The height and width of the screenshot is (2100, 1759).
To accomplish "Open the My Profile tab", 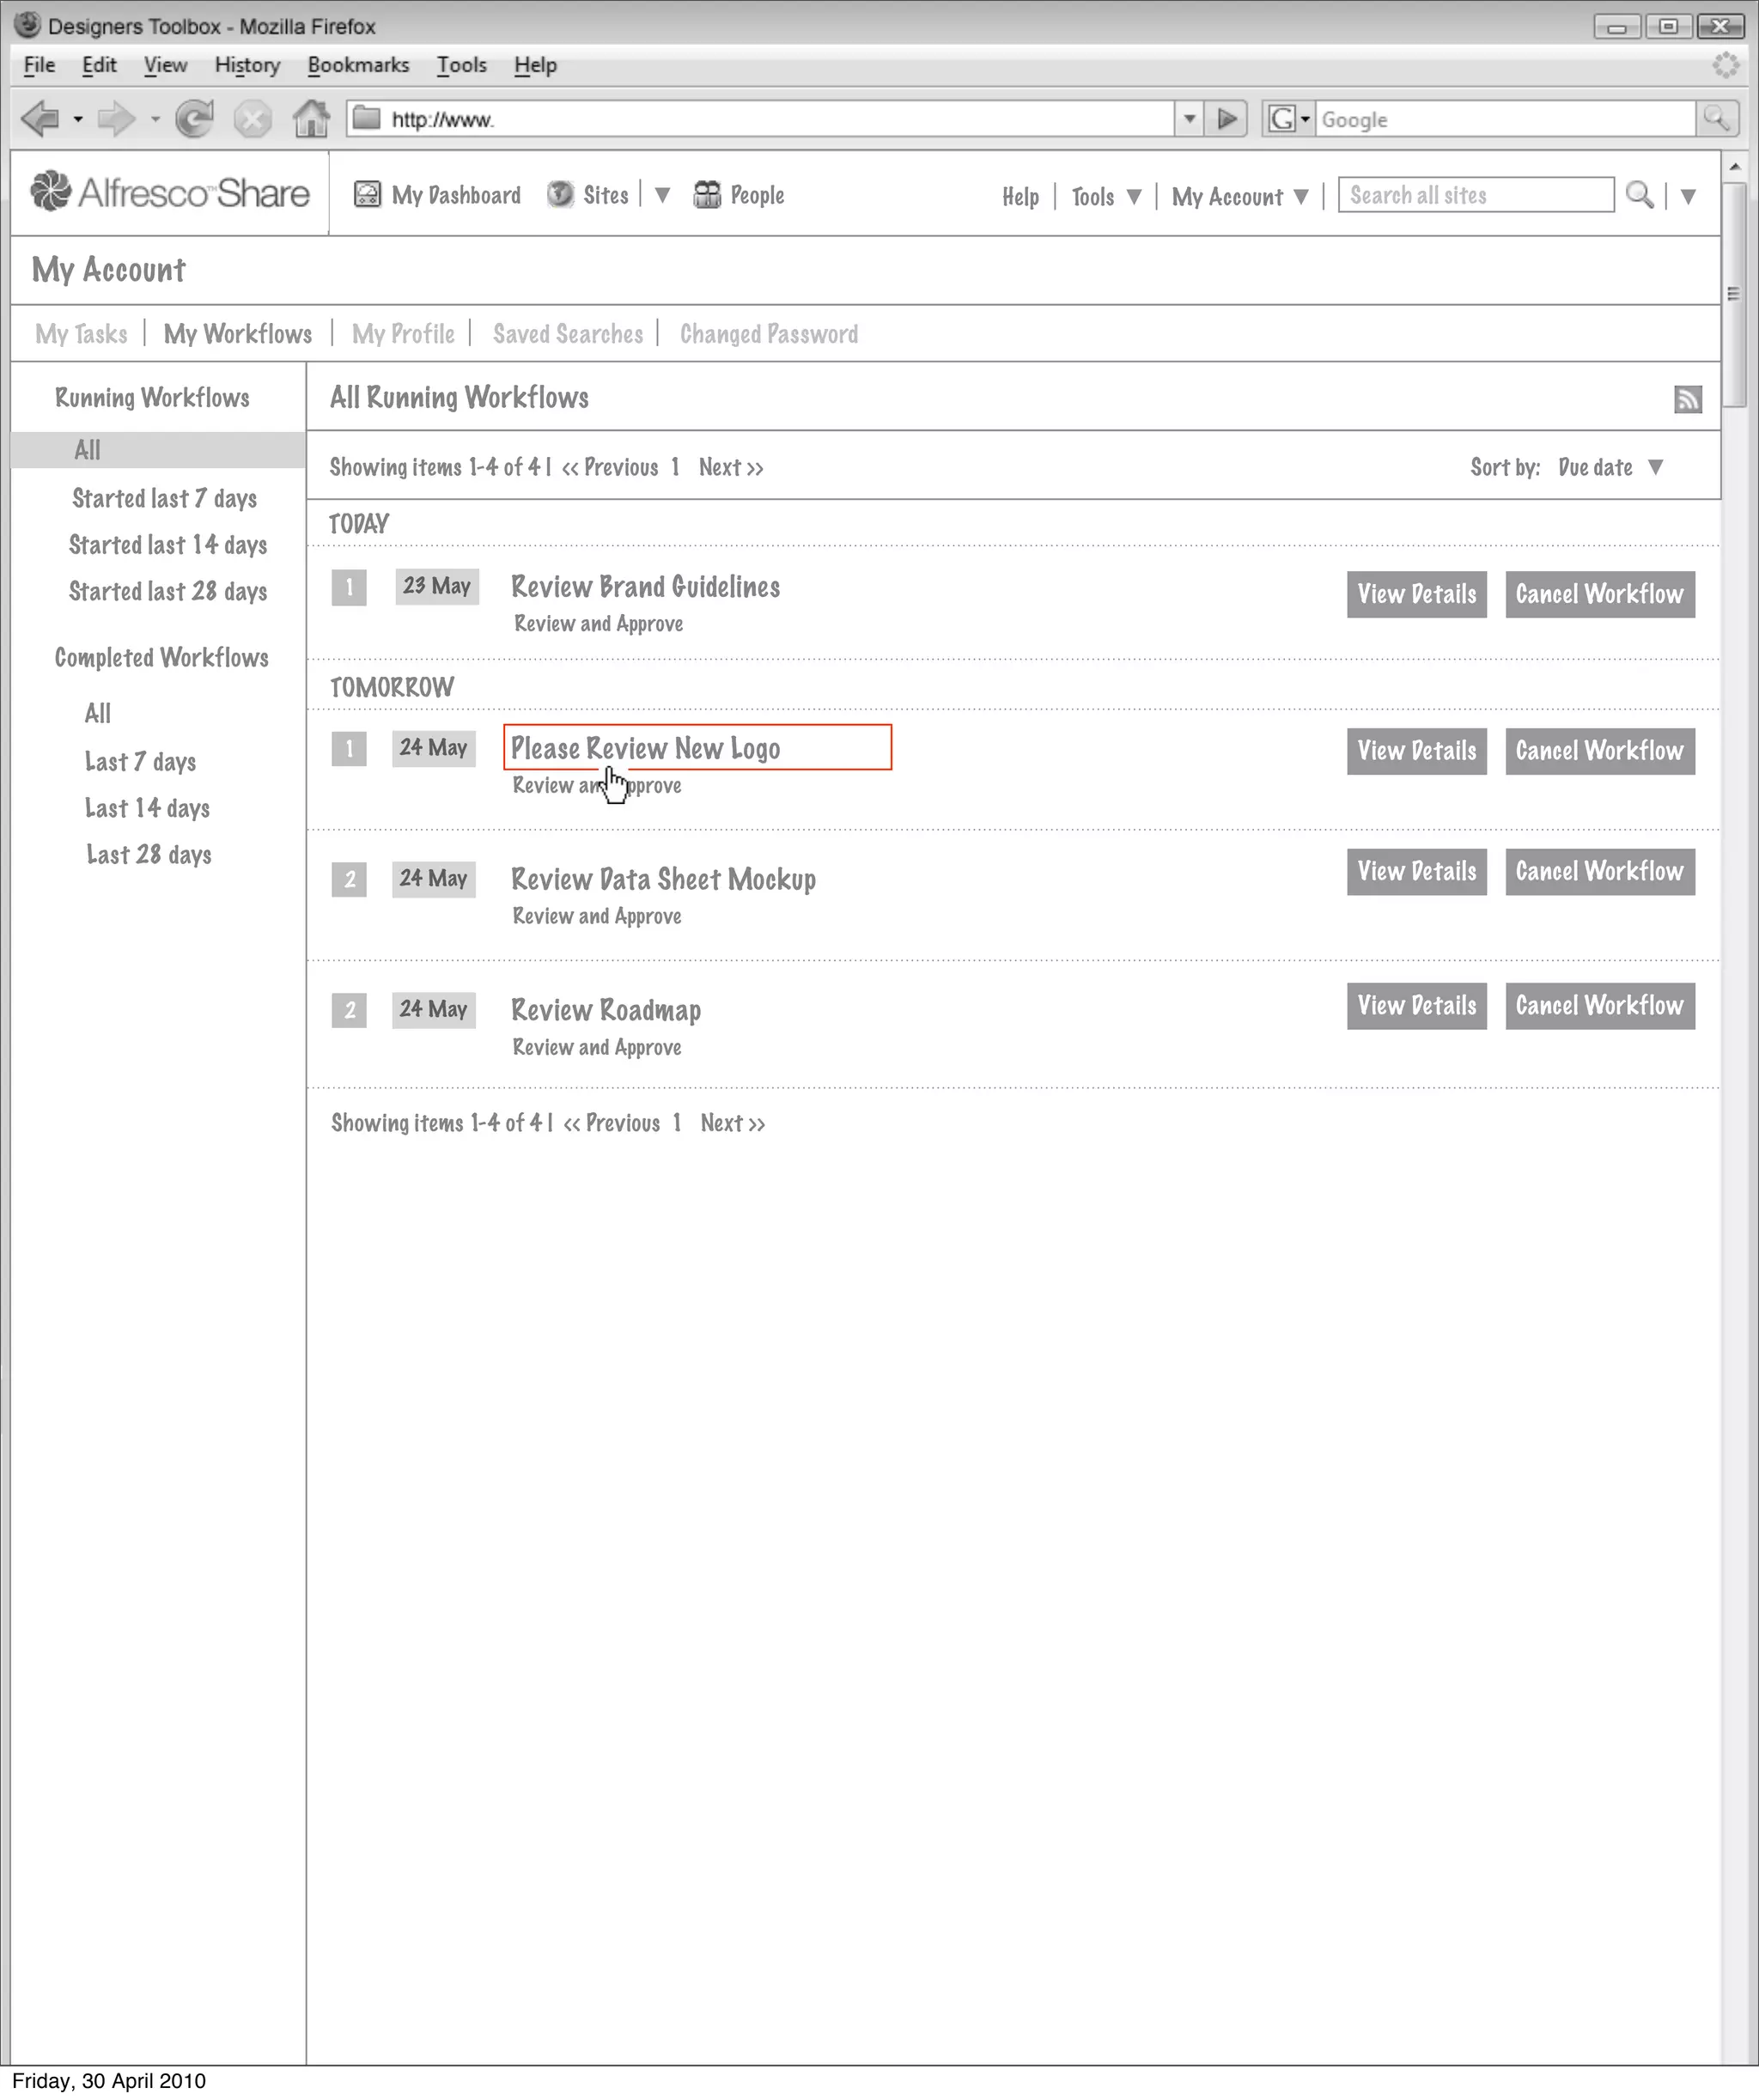I will coord(403,334).
